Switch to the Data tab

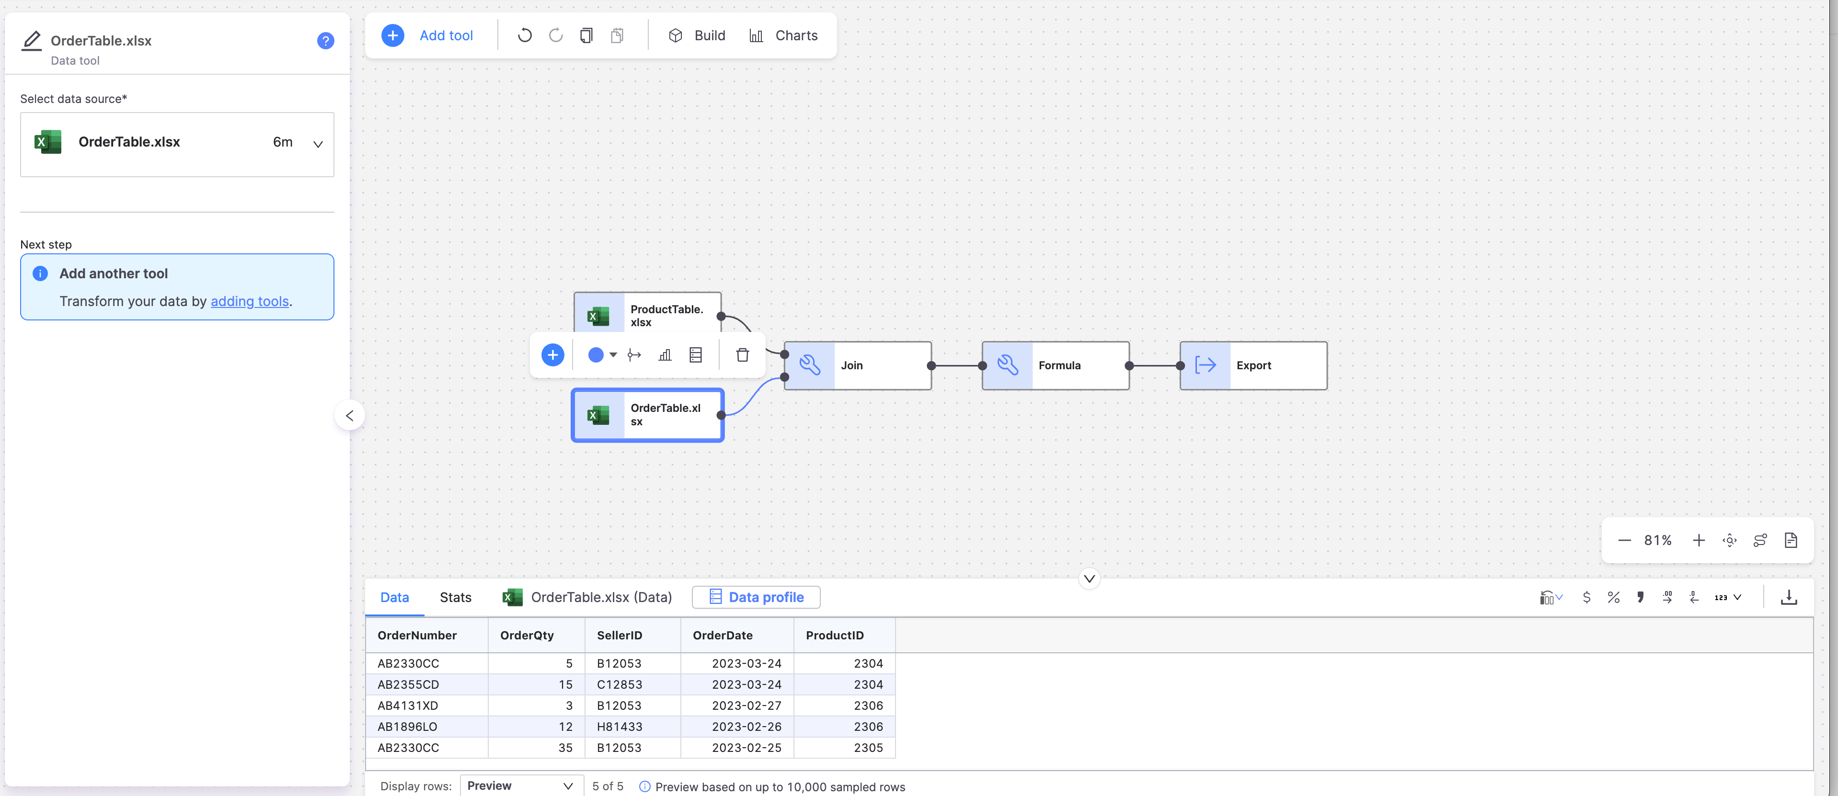pos(394,597)
